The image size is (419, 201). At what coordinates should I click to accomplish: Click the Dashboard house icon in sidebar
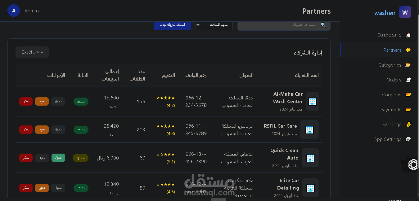coord(408,35)
